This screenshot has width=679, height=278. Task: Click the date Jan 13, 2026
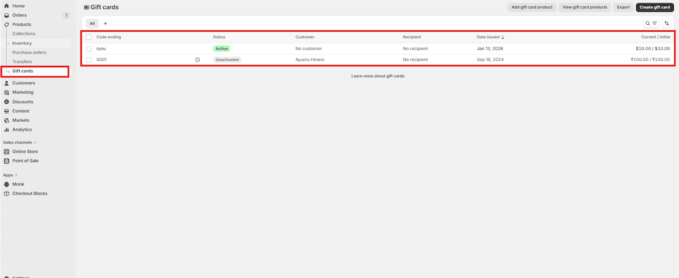[490, 49]
